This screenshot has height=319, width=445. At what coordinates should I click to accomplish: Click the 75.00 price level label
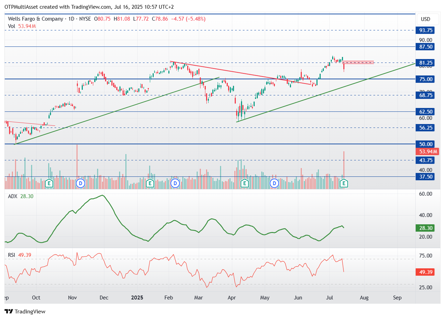(425, 79)
